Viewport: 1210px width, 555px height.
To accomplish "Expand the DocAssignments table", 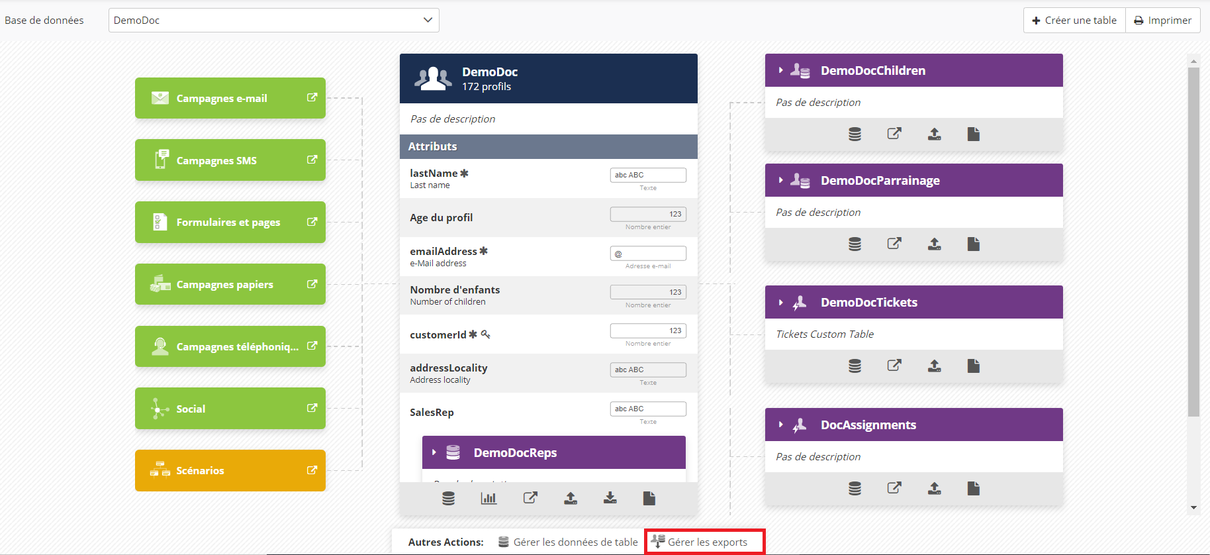I will [x=781, y=425].
